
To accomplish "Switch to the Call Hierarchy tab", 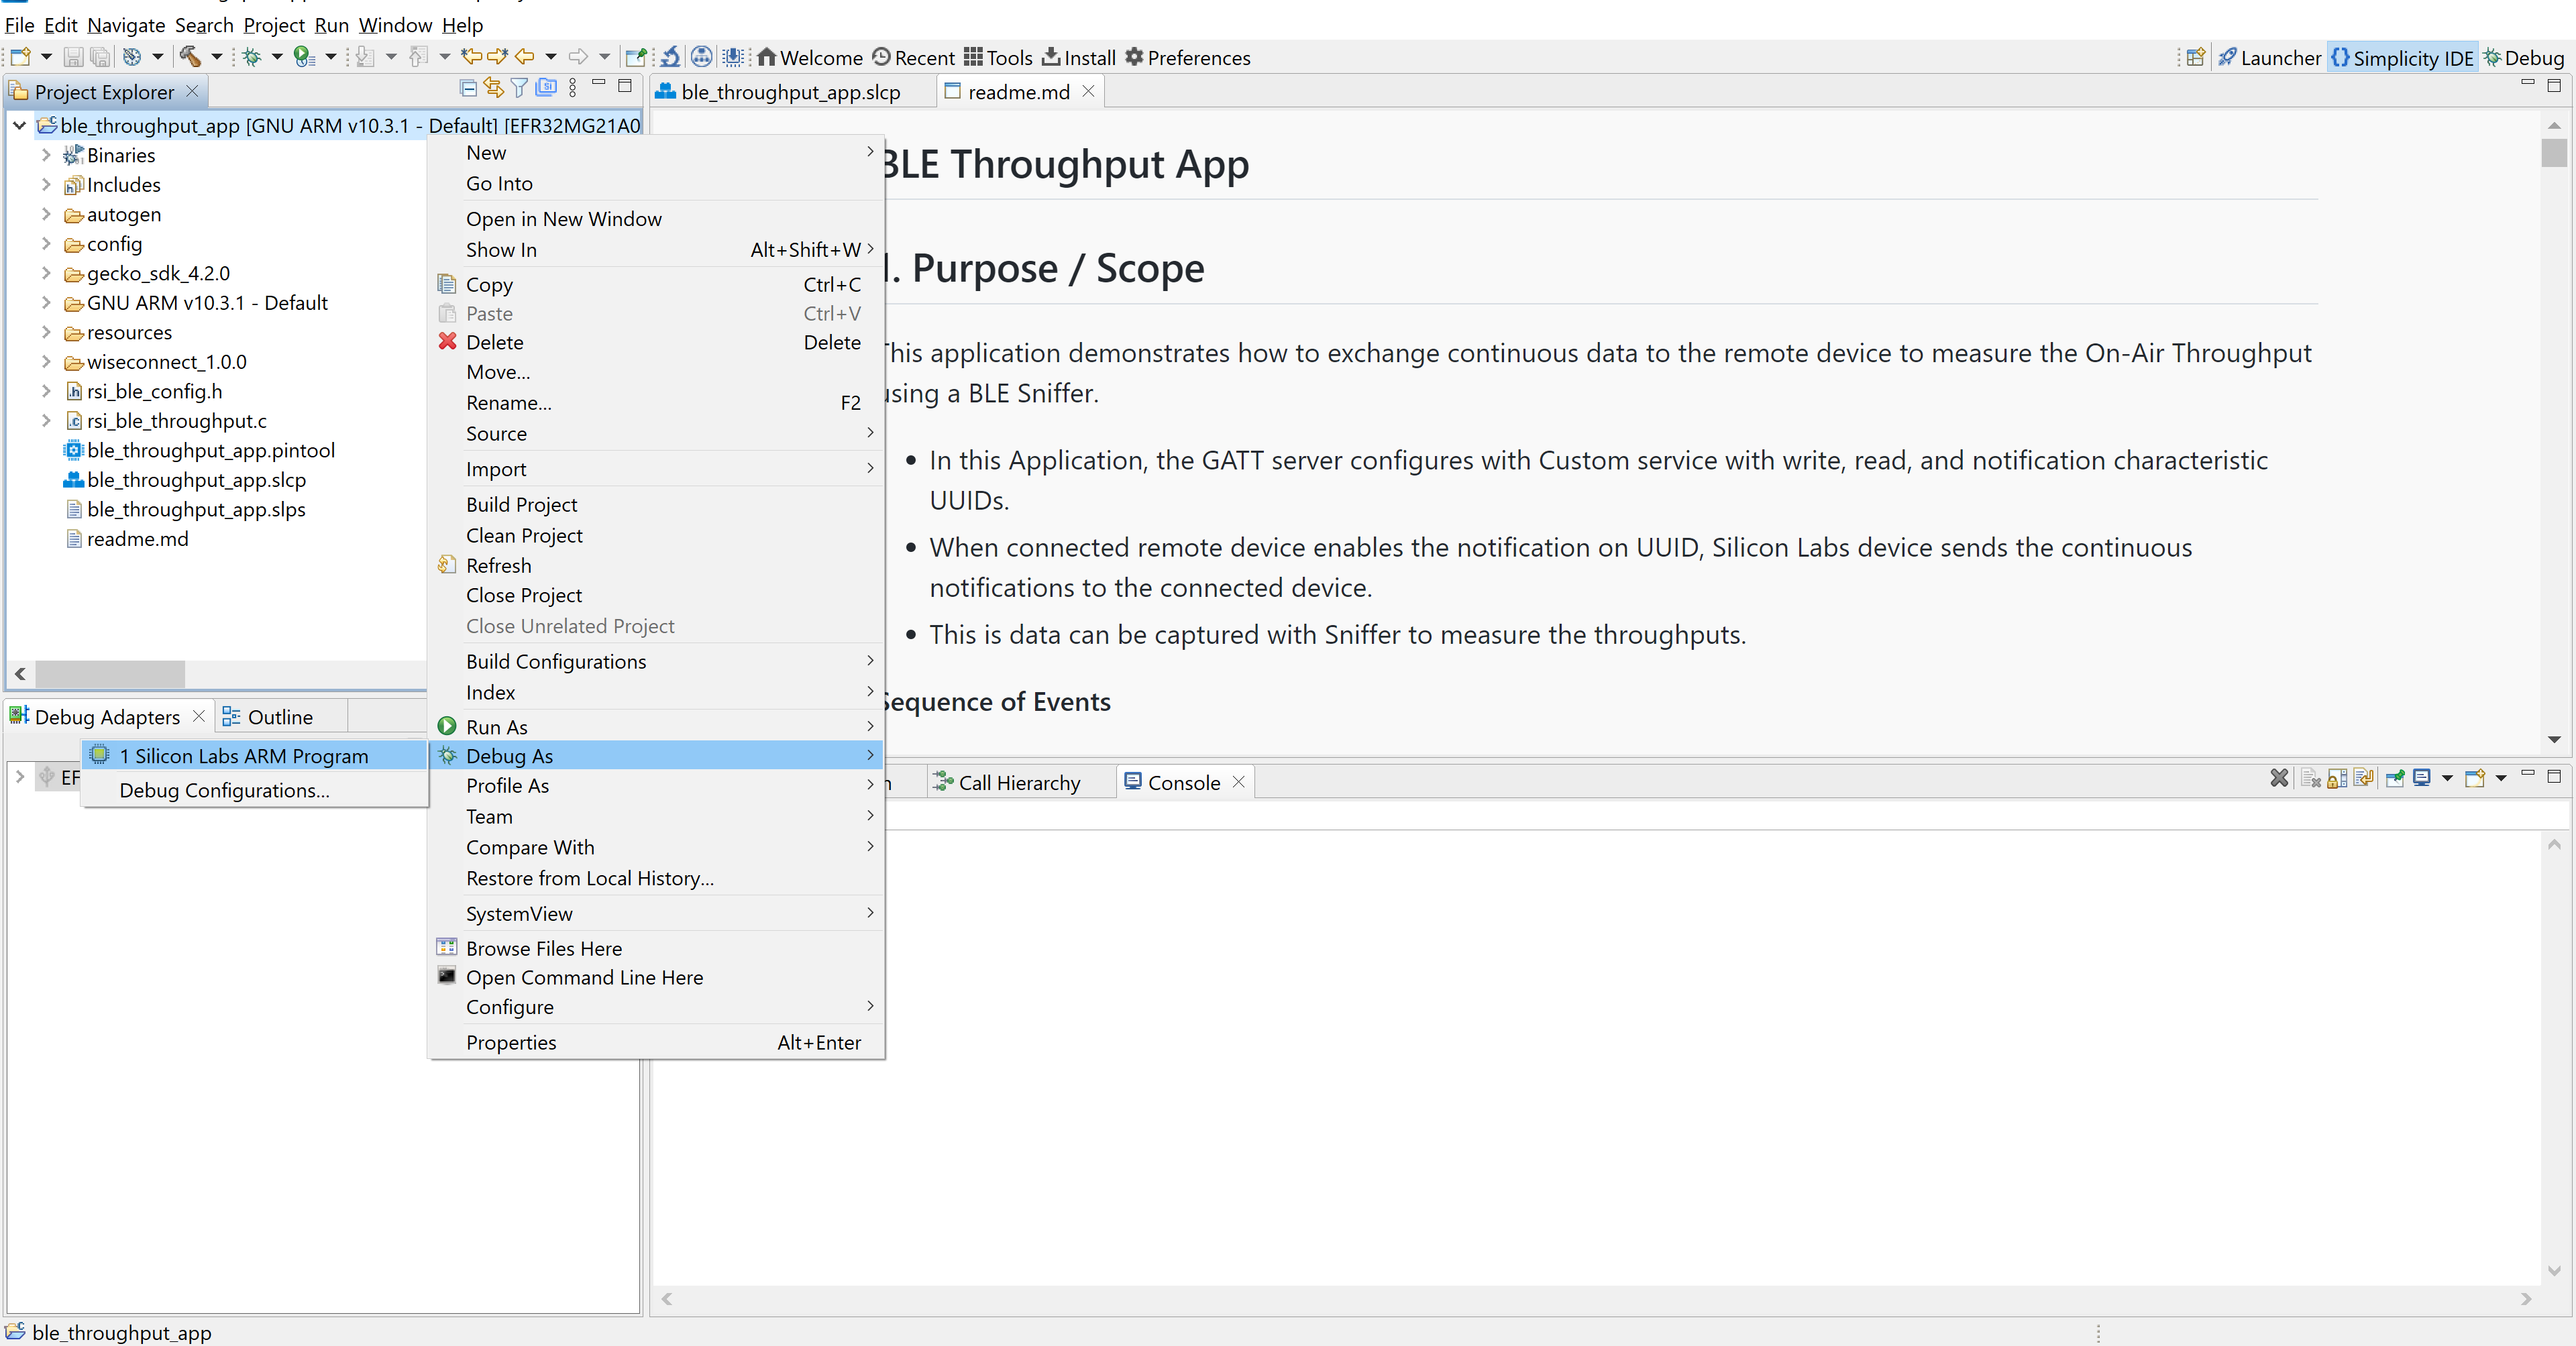I will point(1007,782).
